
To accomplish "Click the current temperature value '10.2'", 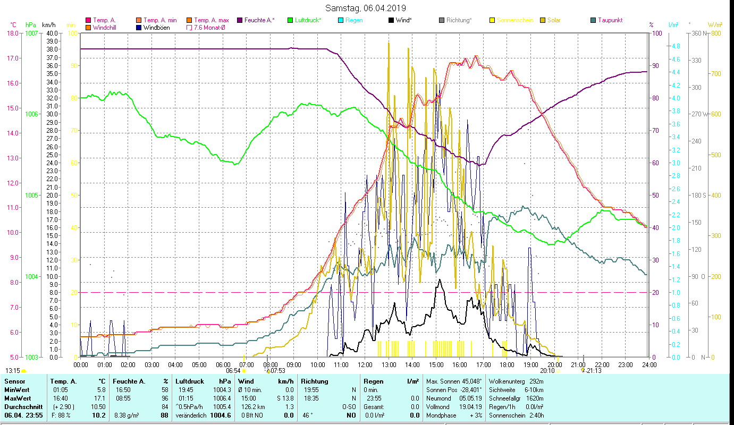I will click(x=99, y=415).
